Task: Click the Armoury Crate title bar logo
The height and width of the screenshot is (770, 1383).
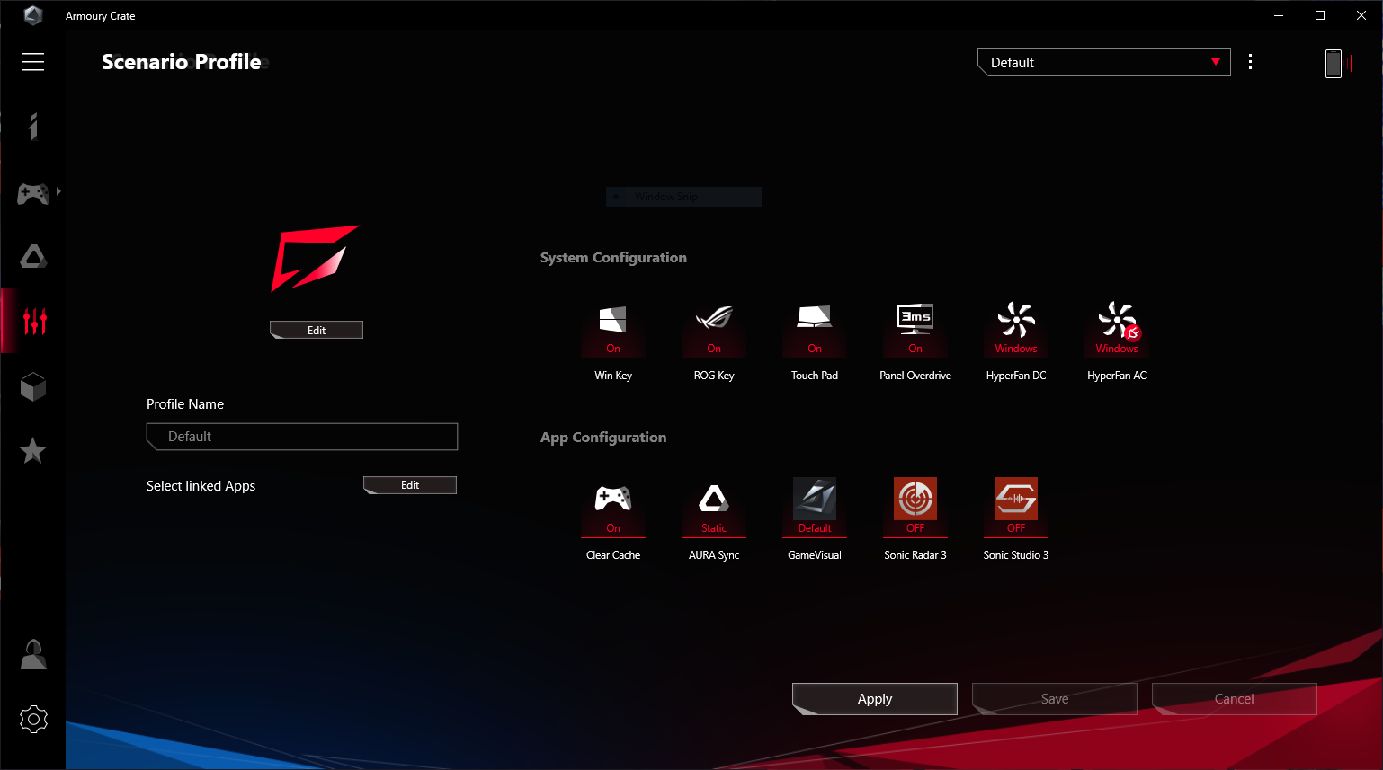Action: tap(33, 15)
